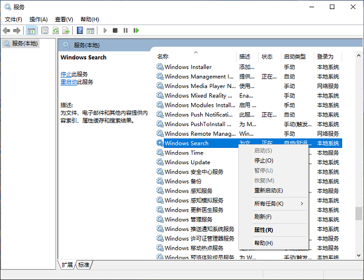Click 手动(触发… startup type of PushToInstall row
This screenshot has height=280, width=364.
pyautogui.click(x=298, y=124)
